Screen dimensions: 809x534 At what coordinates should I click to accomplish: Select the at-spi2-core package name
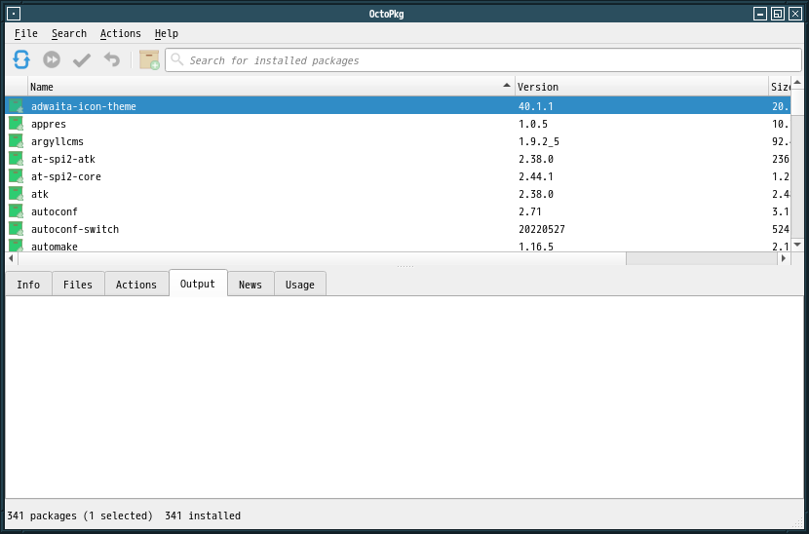pyautogui.click(x=66, y=176)
